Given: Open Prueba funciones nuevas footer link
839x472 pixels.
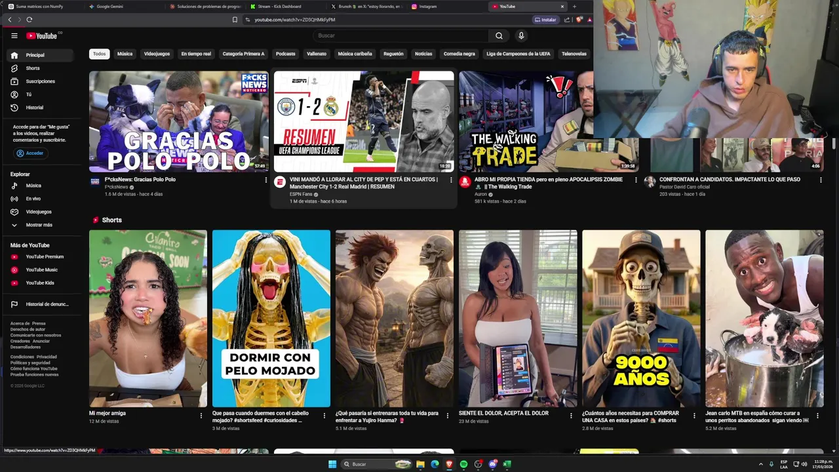Looking at the screenshot, I should coord(34,374).
